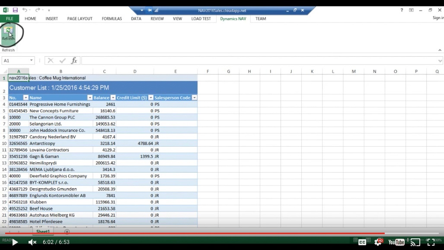Show remote connection signal info
This screenshot has height=250, width=444.
[x=157, y=10]
